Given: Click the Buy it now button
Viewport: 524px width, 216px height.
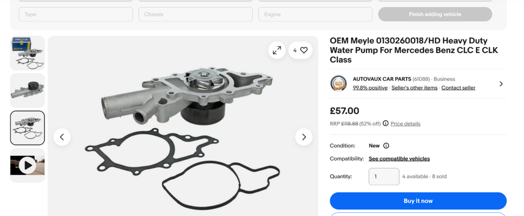Looking at the screenshot, I should click(418, 201).
